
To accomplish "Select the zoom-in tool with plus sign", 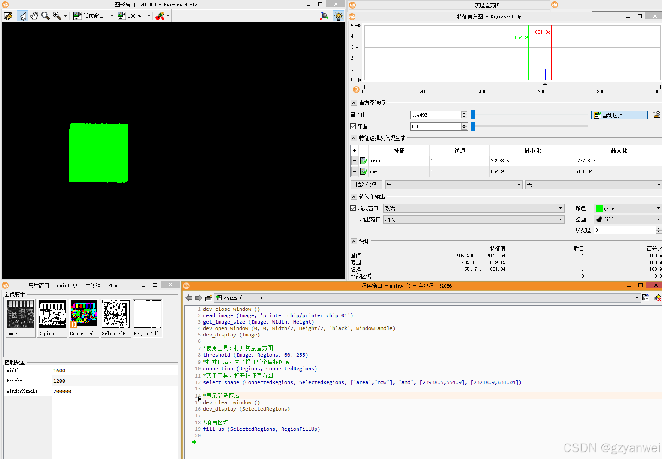I will [57, 16].
